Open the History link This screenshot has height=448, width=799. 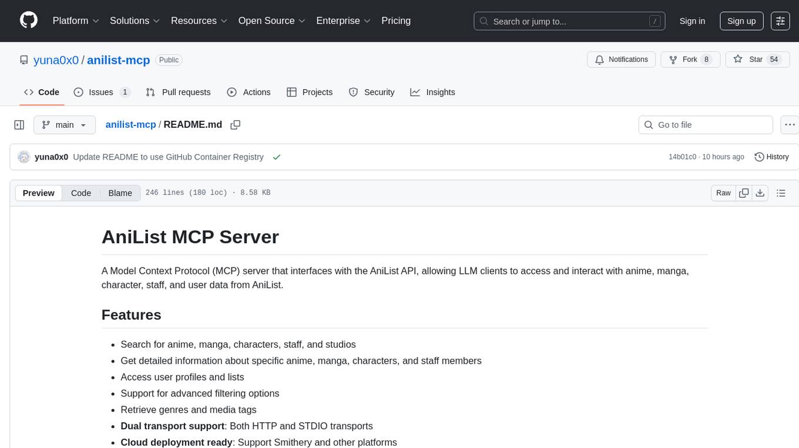[x=771, y=157]
